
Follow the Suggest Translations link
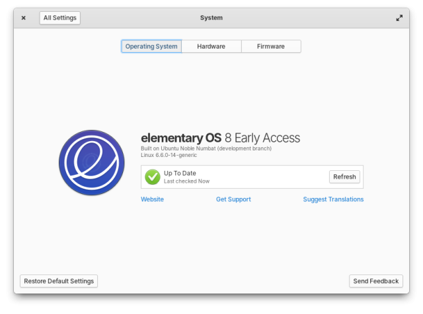point(333,199)
